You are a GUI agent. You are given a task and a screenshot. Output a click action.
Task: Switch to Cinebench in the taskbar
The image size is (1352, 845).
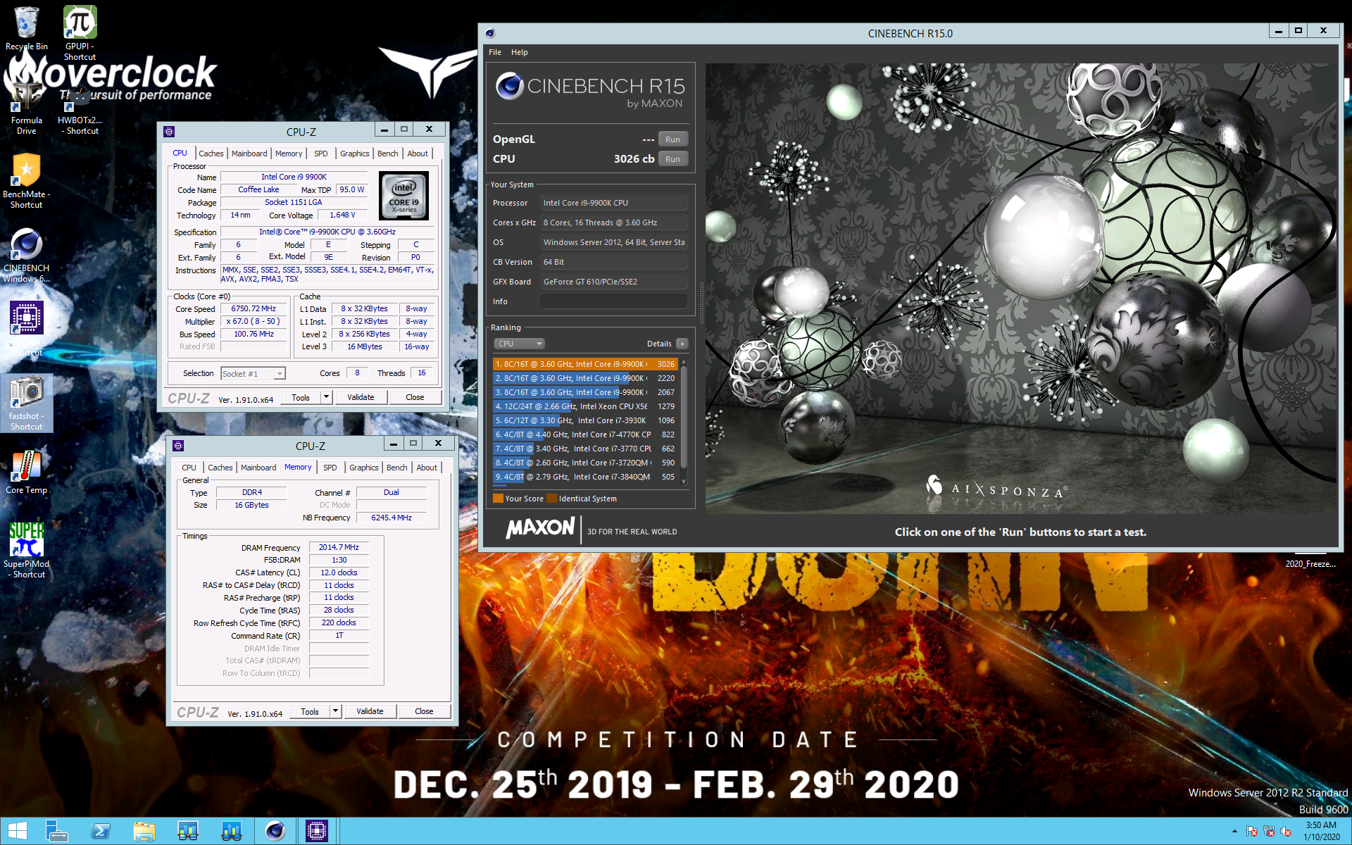[275, 831]
